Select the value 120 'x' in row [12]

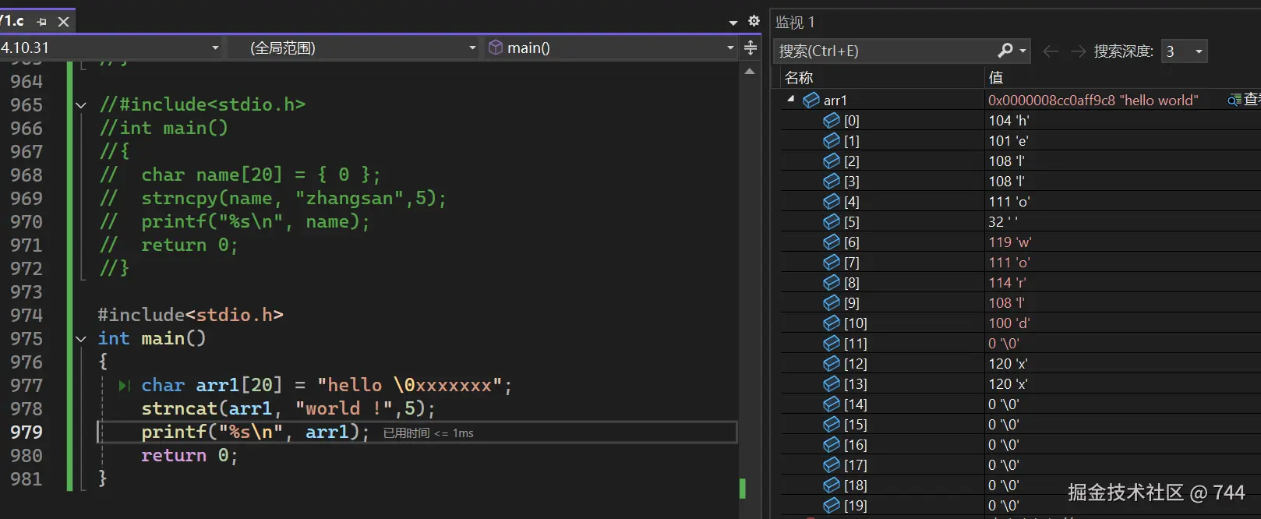click(x=1008, y=363)
